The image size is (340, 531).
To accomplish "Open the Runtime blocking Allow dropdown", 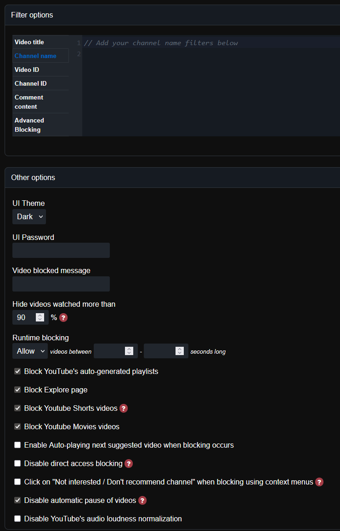I will click(x=30, y=351).
